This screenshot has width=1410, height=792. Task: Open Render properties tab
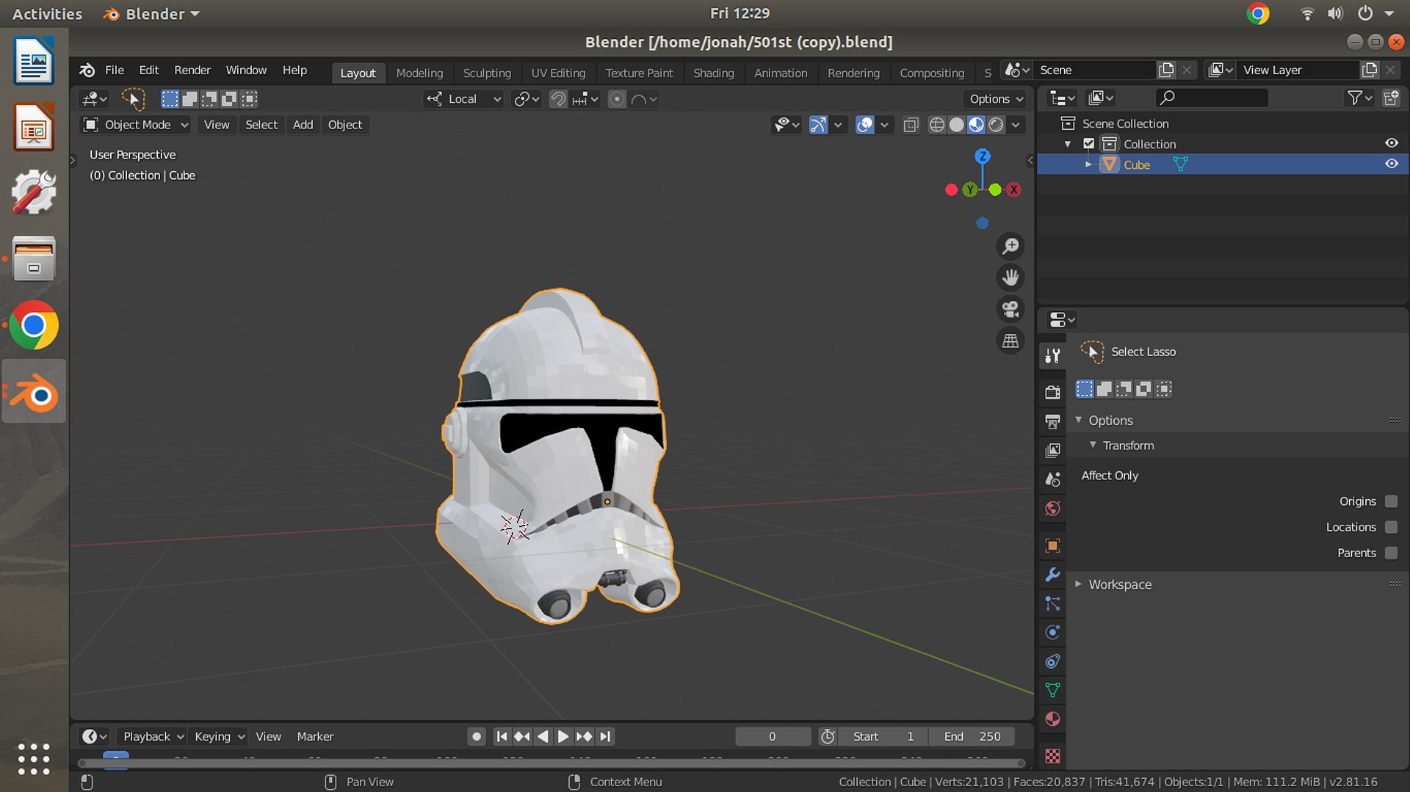[1052, 392]
